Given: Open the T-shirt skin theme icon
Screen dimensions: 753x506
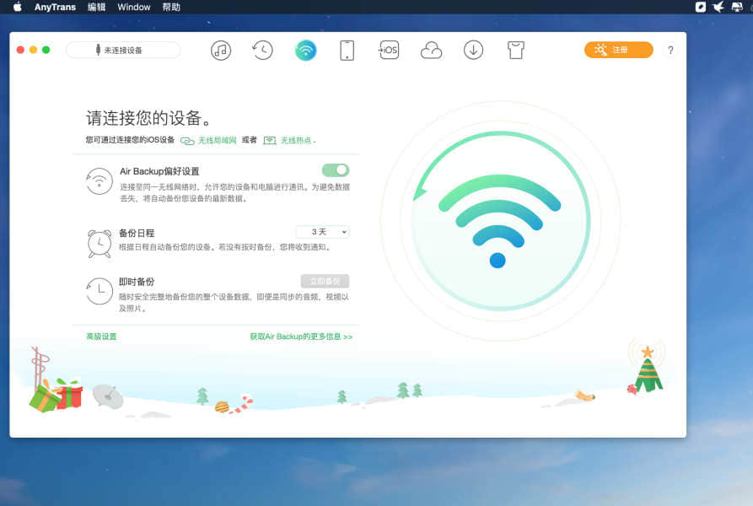Looking at the screenshot, I should (x=516, y=50).
